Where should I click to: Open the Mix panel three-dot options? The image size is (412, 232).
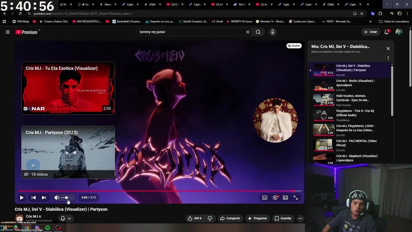click(388, 58)
